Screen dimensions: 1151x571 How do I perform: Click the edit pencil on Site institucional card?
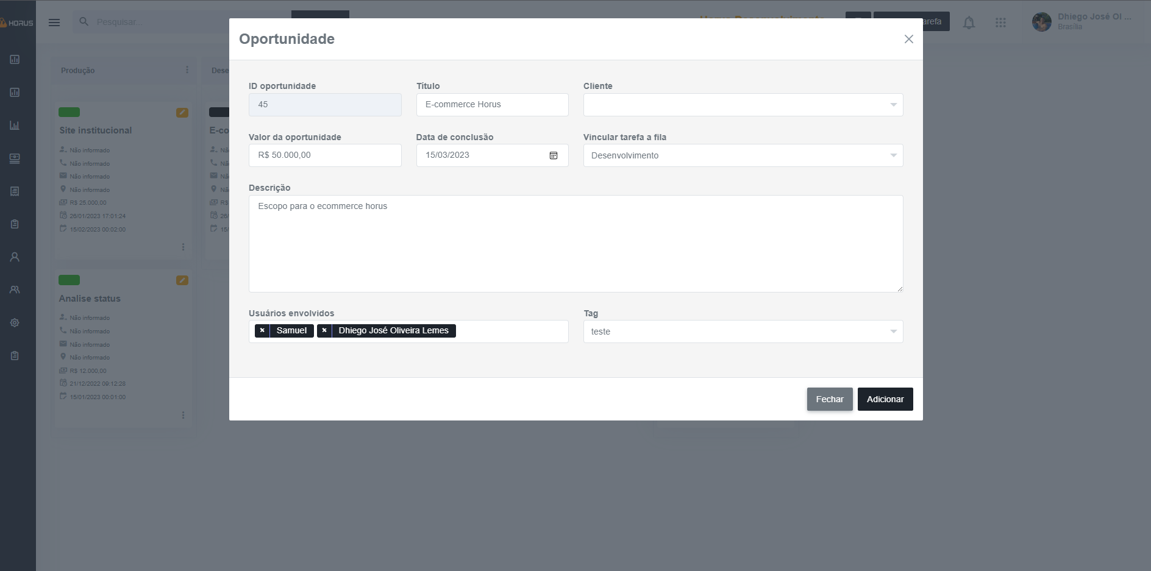(182, 113)
